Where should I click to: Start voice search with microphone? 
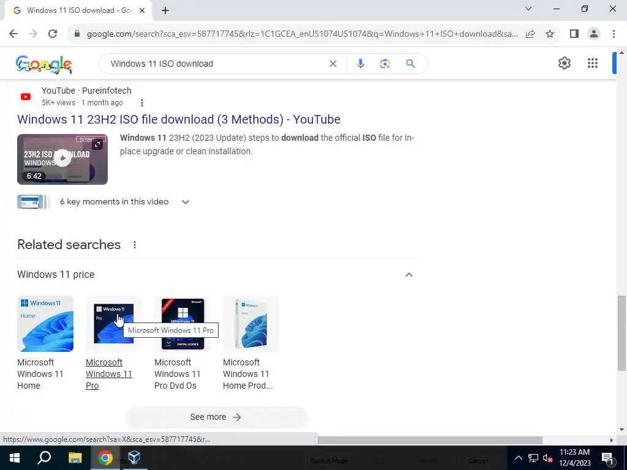[x=360, y=64]
